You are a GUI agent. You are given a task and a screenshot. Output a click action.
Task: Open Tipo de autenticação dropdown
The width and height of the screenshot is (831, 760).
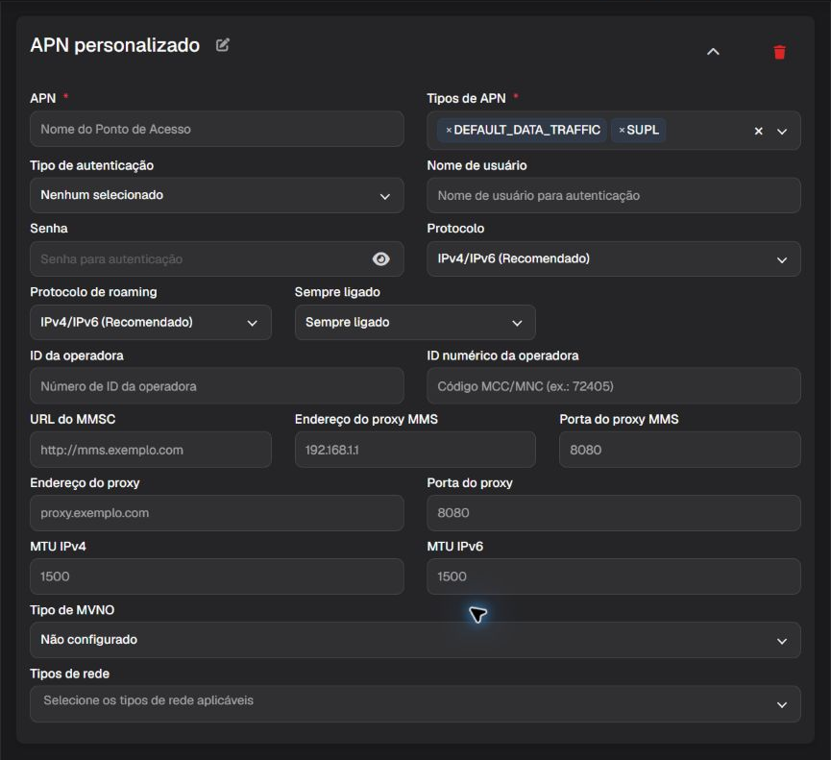[x=217, y=196]
